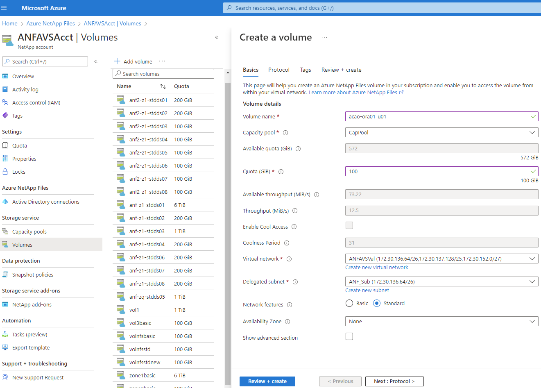Click the sort arrows in Name column
This screenshot has width=541, height=388.
[x=163, y=86]
